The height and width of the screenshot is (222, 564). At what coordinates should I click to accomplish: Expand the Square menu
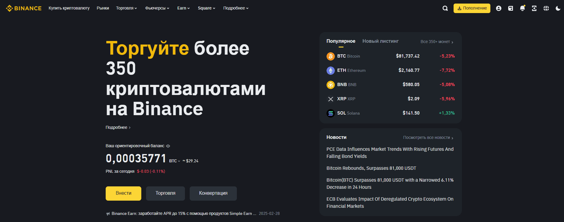click(207, 8)
